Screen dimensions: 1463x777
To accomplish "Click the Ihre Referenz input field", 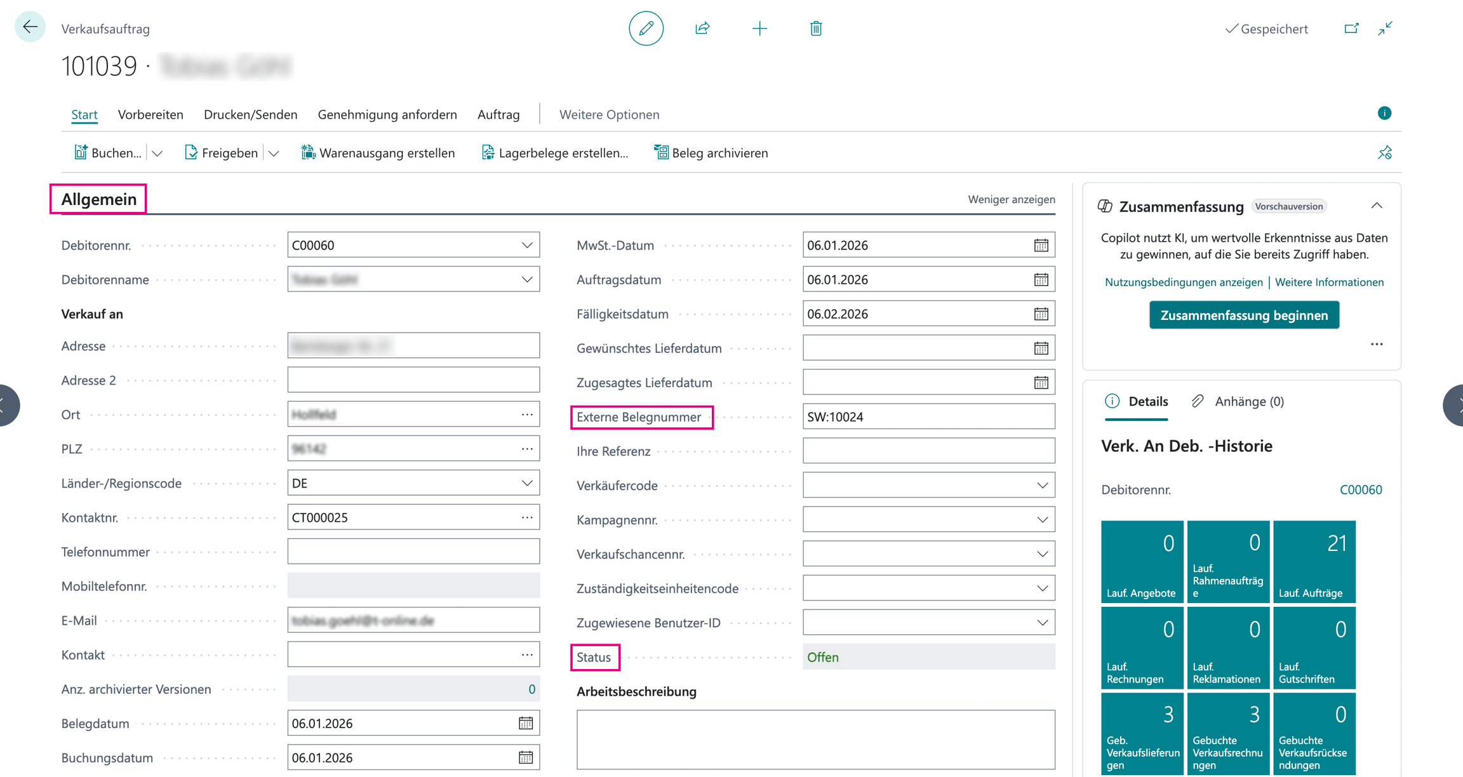I will point(929,451).
